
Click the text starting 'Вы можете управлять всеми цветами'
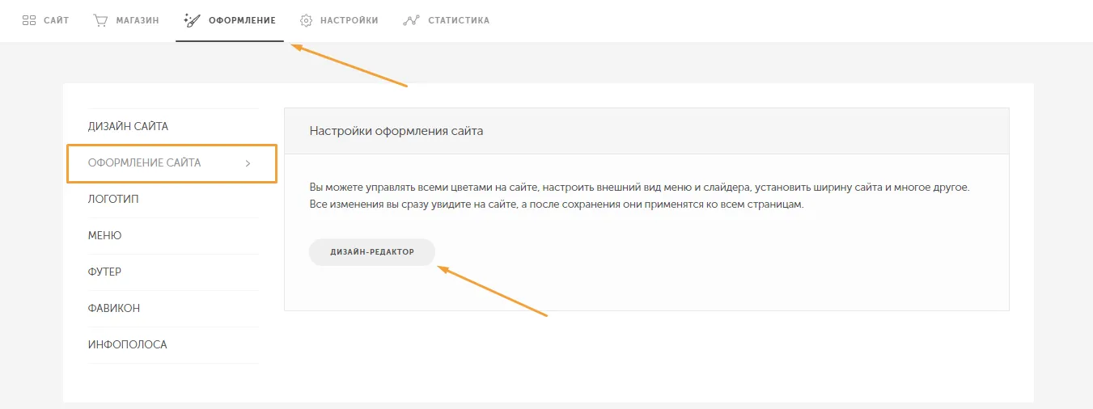(639, 187)
